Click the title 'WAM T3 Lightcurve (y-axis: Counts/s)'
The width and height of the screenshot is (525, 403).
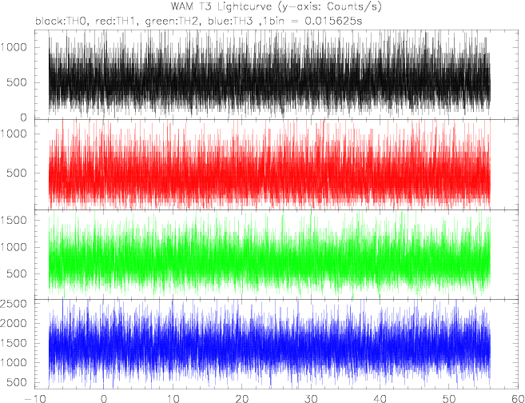click(x=276, y=6)
